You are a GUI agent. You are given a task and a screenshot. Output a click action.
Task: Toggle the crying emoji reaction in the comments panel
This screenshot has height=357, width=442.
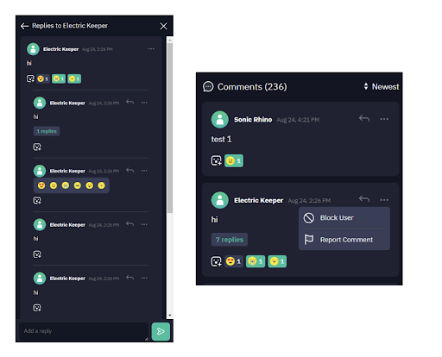tap(256, 261)
